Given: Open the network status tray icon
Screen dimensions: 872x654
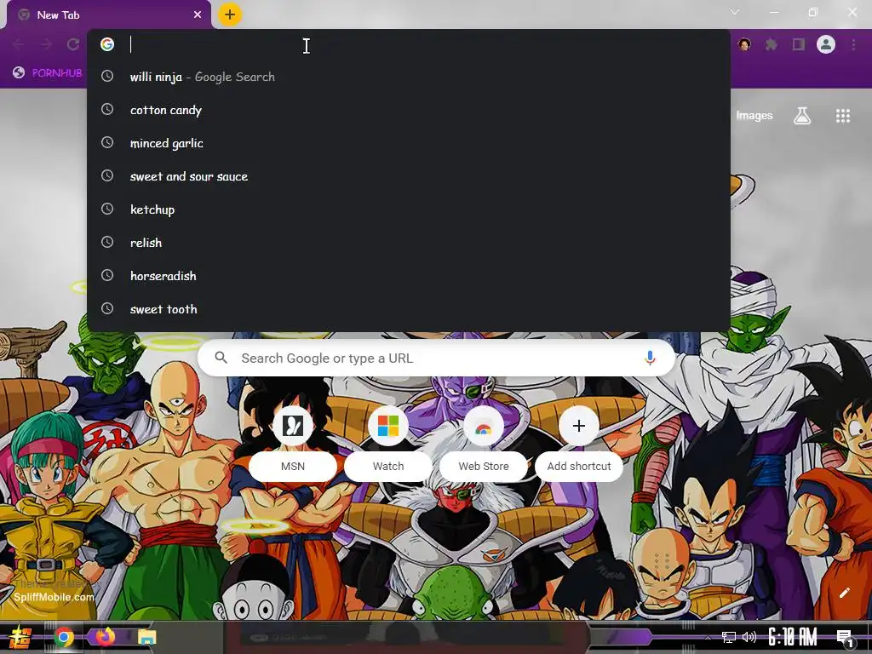Looking at the screenshot, I should click(x=729, y=637).
